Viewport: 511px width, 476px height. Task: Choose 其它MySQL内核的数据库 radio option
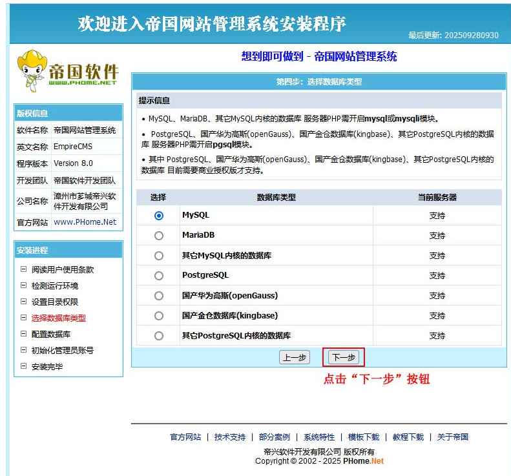coord(159,256)
